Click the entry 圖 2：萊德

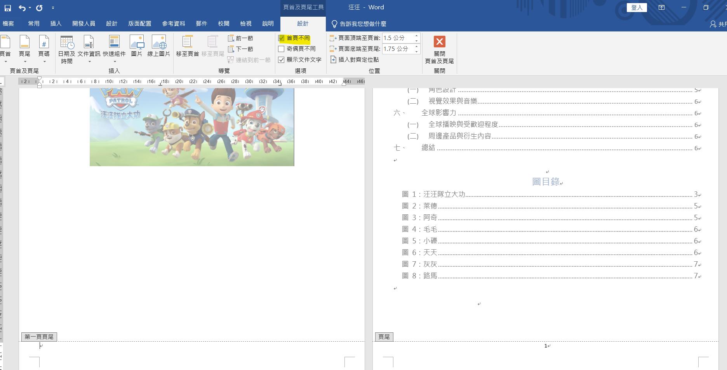551,206
